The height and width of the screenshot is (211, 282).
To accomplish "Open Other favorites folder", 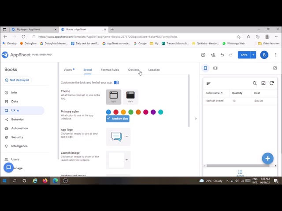I will (269, 44).
